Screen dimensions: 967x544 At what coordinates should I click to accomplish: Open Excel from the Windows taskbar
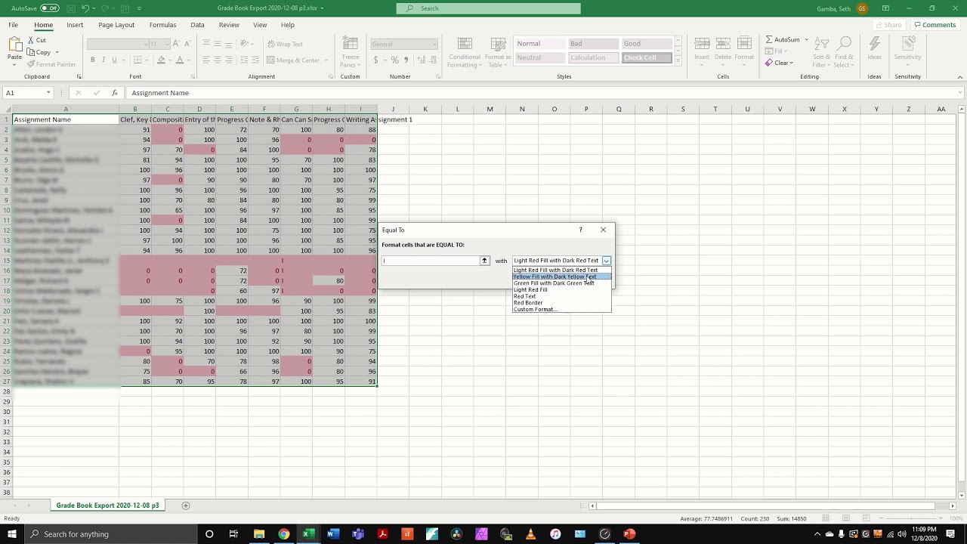(308, 534)
